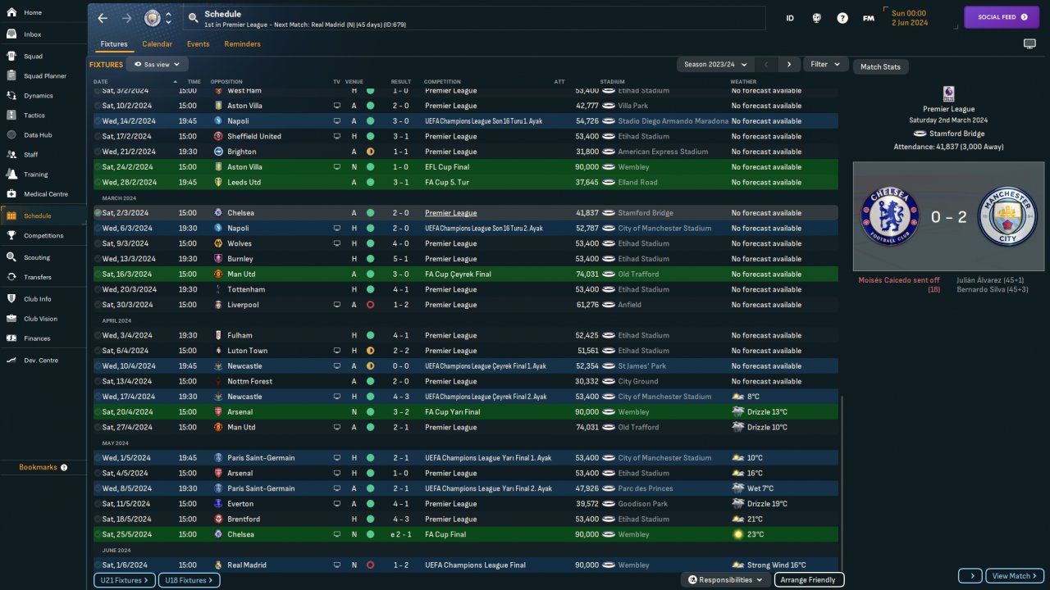Switch to the Fixtures tab
Image resolution: width=1050 pixels, height=590 pixels.
(x=114, y=44)
